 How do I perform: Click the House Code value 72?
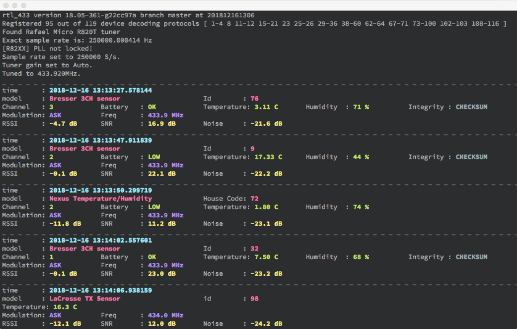(x=254, y=199)
